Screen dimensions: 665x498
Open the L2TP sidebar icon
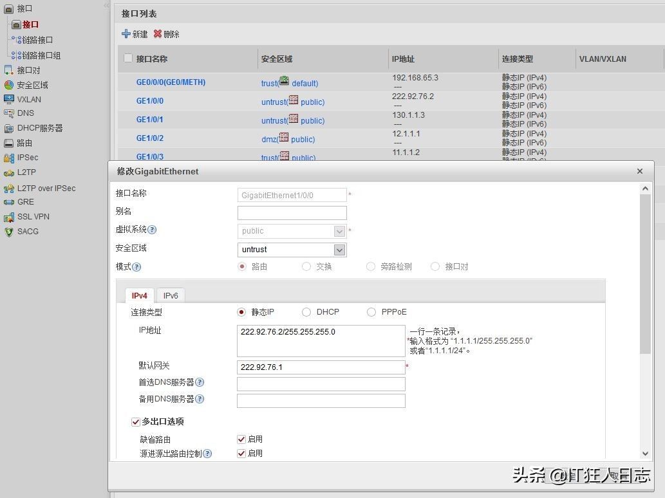click(8, 172)
